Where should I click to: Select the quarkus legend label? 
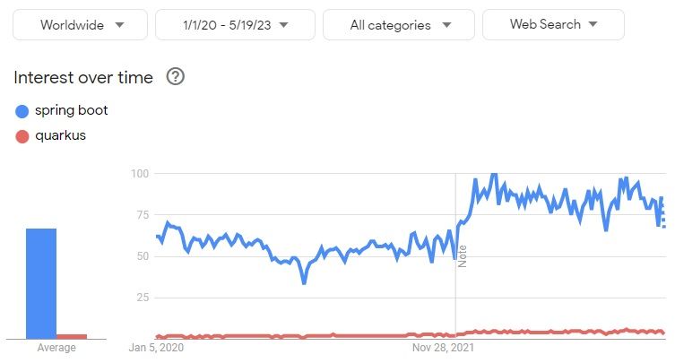pos(60,135)
